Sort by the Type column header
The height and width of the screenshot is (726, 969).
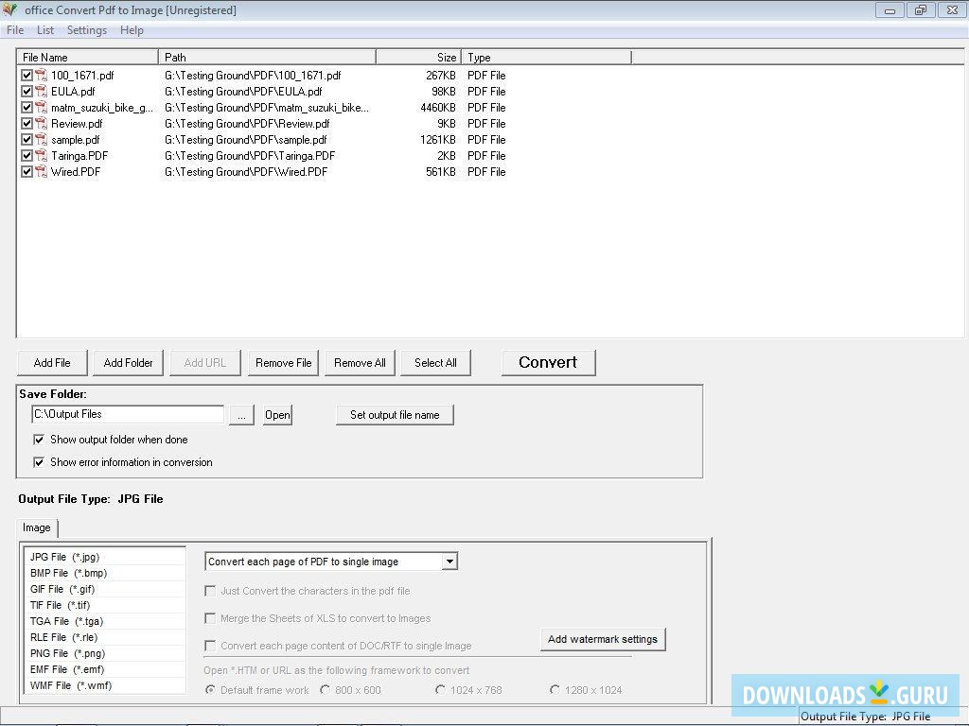(546, 58)
